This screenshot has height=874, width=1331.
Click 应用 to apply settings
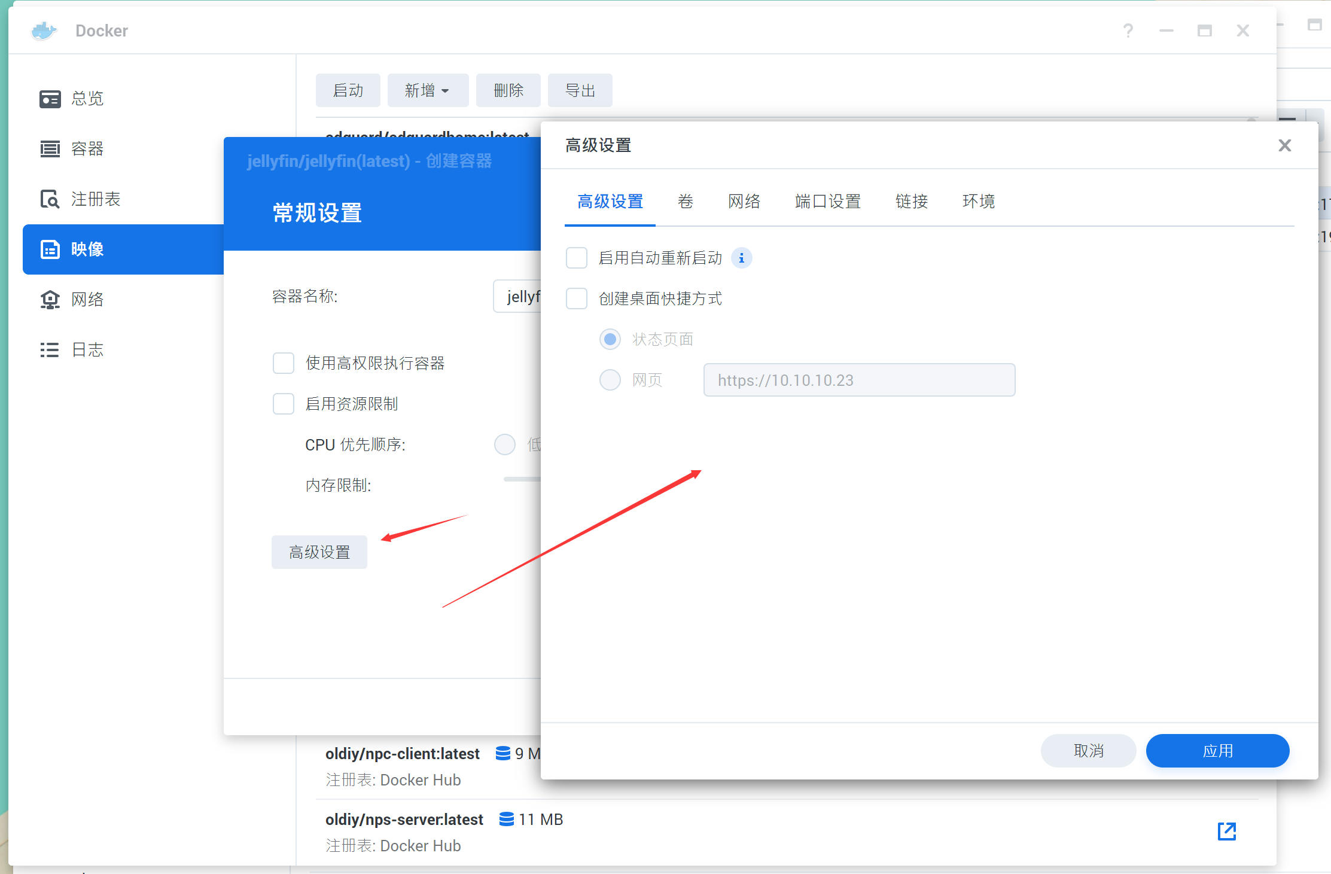point(1218,751)
